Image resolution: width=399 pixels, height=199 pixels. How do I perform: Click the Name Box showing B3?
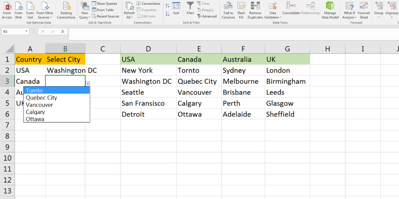(x=13, y=31)
